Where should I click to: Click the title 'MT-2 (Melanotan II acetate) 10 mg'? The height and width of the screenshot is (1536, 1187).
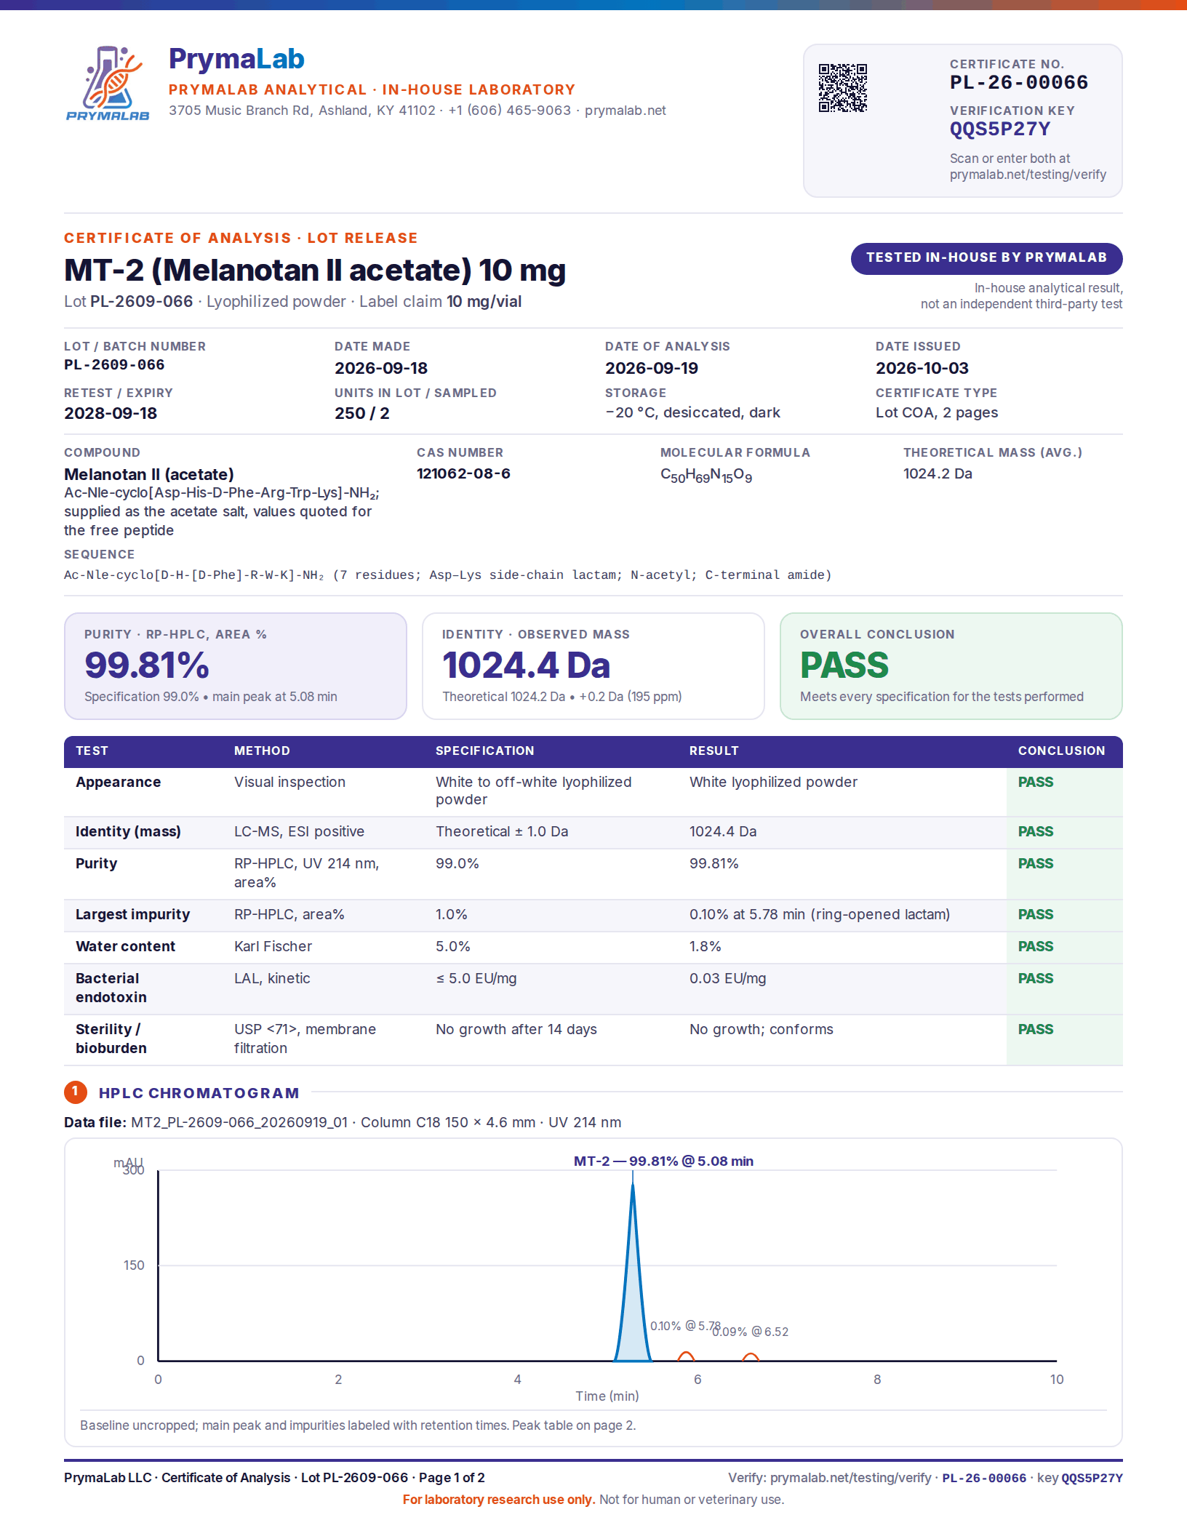pyautogui.click(x=315, y=271)
